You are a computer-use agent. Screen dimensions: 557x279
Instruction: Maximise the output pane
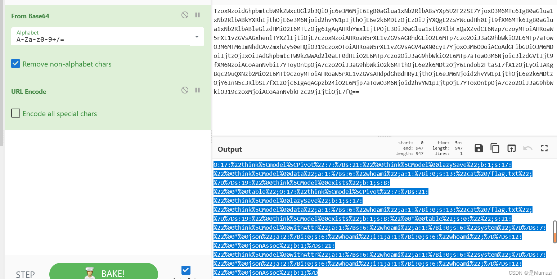click(544, 148)
